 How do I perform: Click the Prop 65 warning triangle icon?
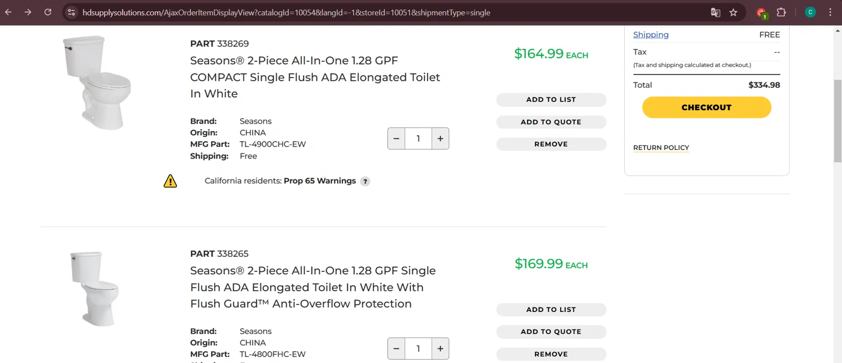170,181
